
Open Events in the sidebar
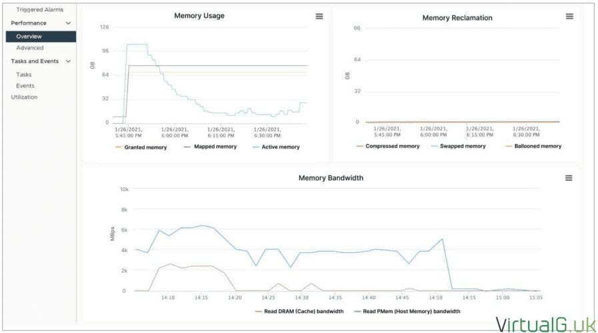click(x=25, y=86)
